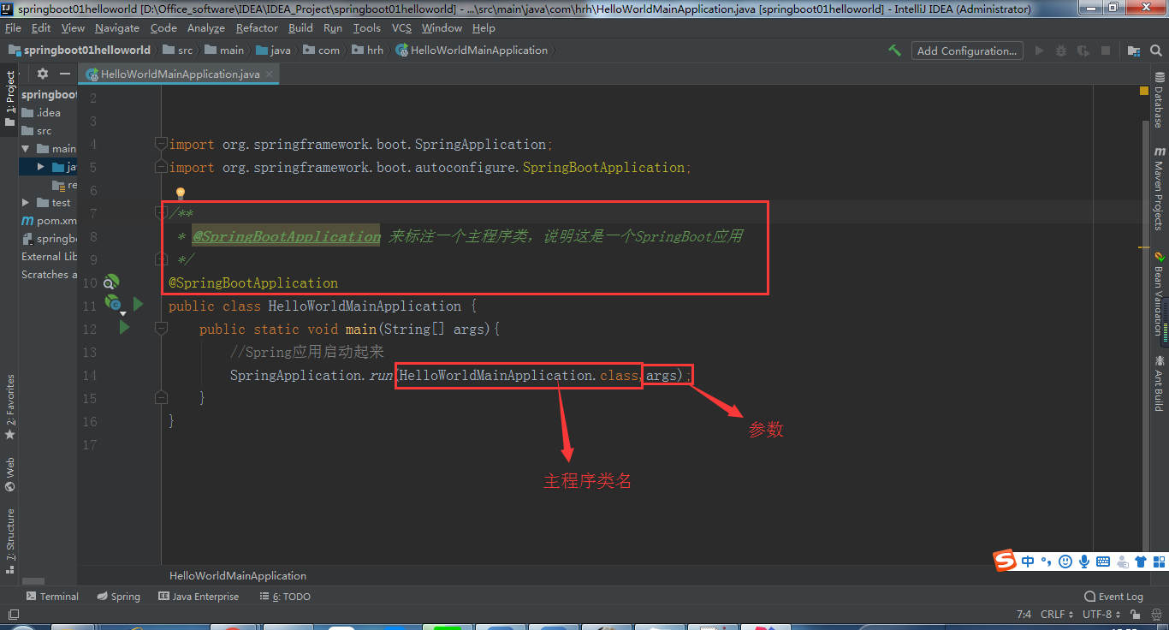Open the Refactor menu
The width and height of the screenshot is (1169, 630).
pos(257,27)
